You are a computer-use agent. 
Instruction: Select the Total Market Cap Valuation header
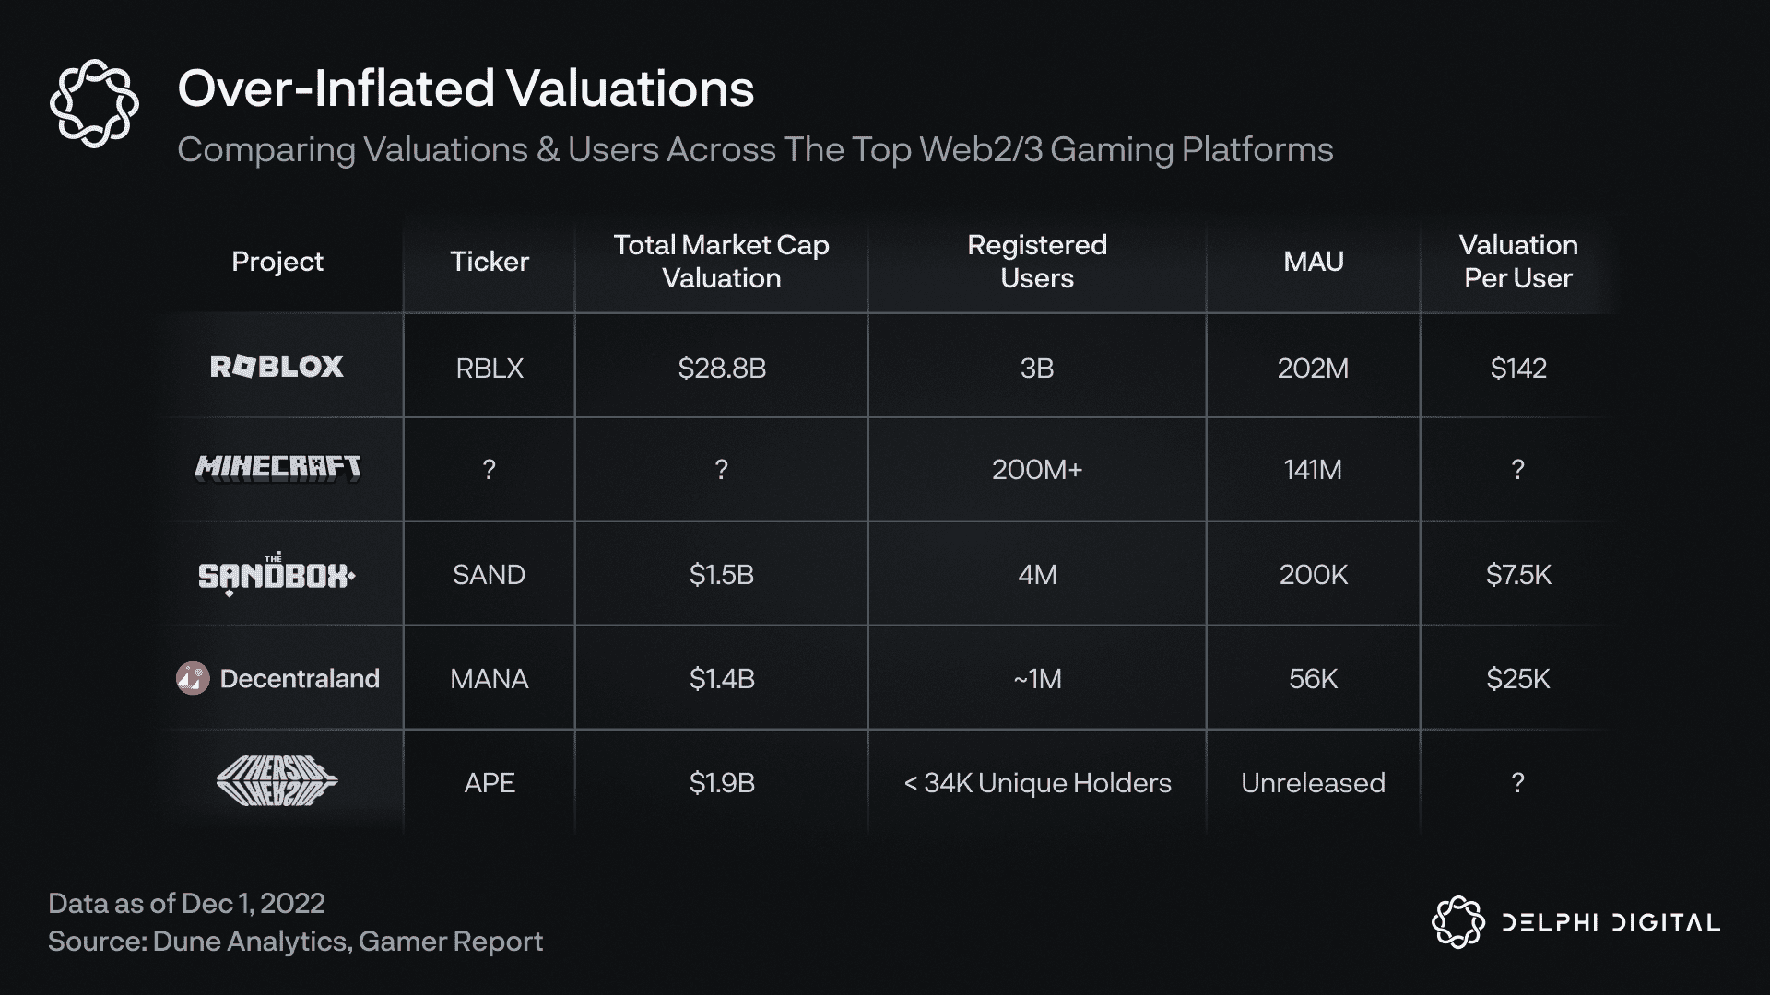coord(721,262)
